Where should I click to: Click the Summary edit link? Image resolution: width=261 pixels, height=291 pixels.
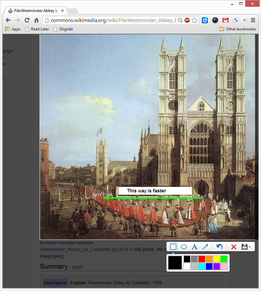point(77,267)
